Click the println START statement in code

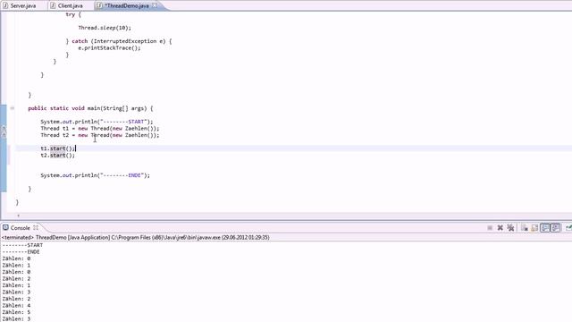click(x=97, y=122)
